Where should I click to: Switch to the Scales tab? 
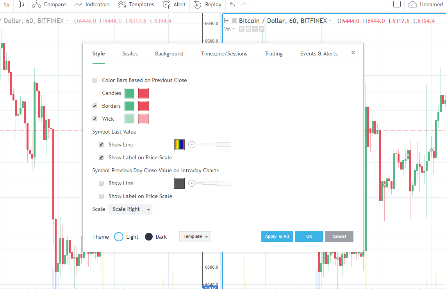click(130, 54)
